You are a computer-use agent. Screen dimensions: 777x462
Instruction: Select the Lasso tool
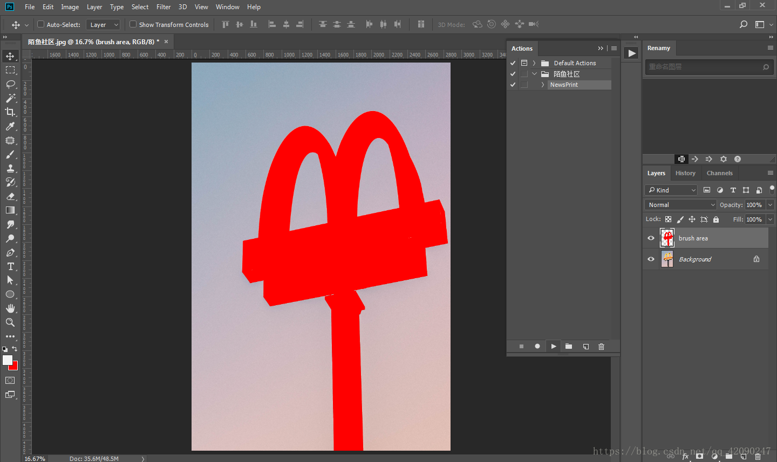pyautogui.click(x=10, y=84)
